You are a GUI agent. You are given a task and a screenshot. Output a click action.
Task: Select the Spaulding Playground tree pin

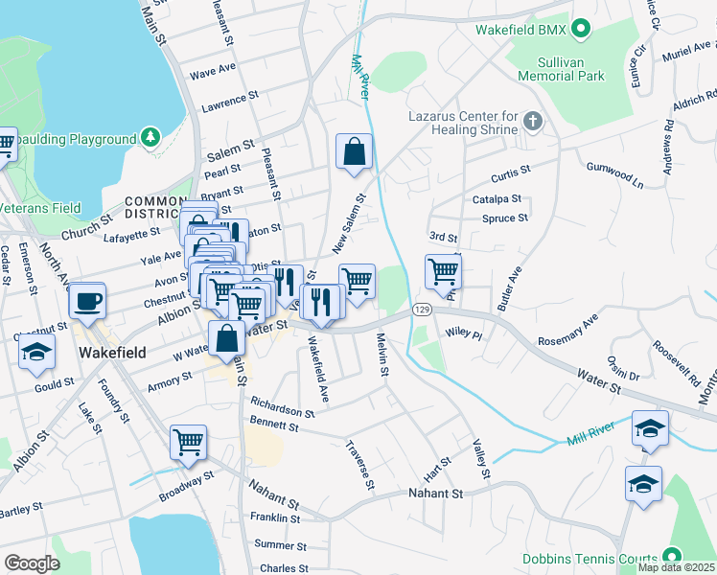[150, 138]
